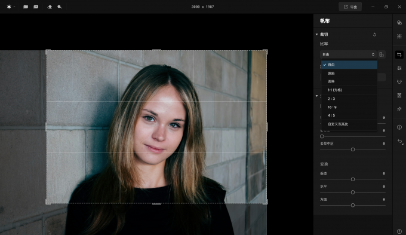Click the 比率 ratio label
406x235 pixels.
pos(324,44)
